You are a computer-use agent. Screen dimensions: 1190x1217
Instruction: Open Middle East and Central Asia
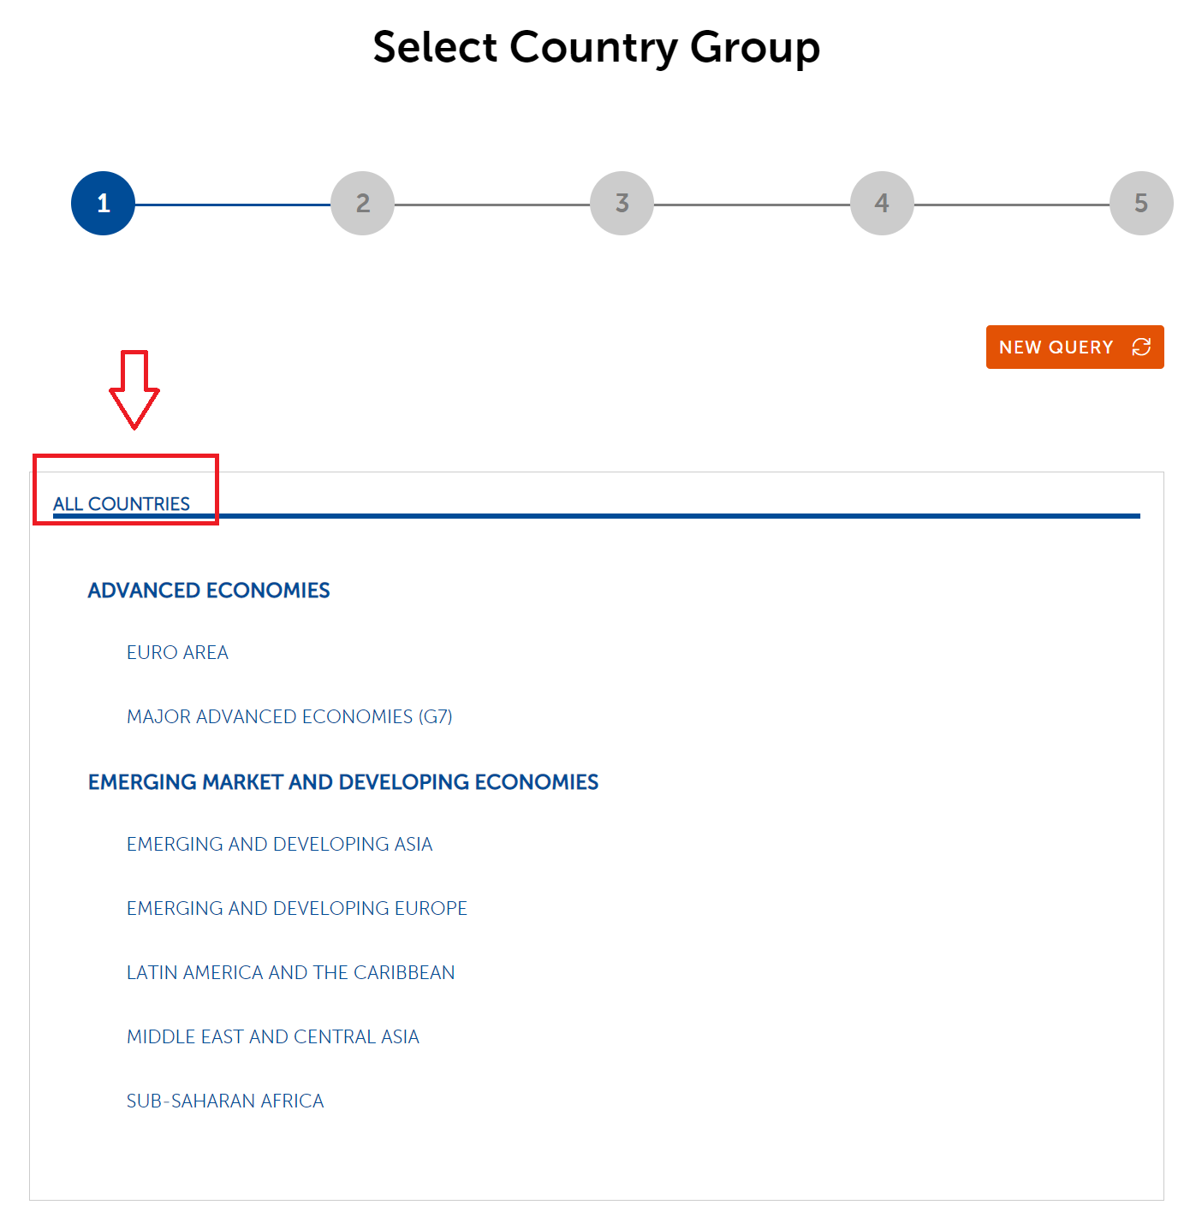click(272, 1037)
